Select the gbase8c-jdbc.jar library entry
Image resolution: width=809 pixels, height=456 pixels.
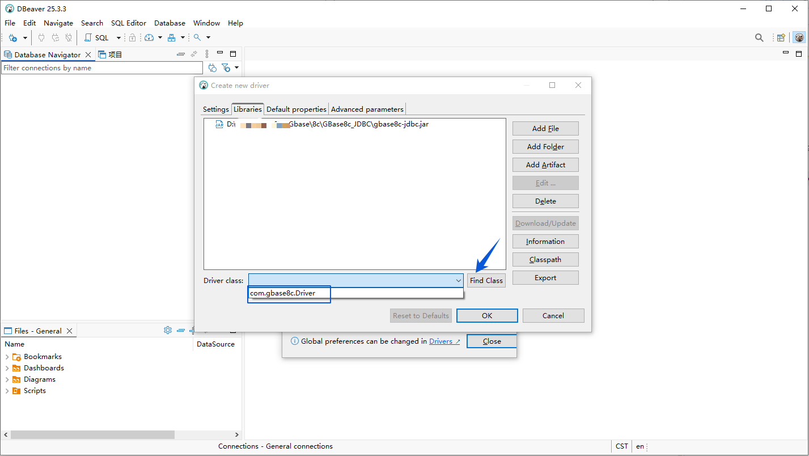321,124
